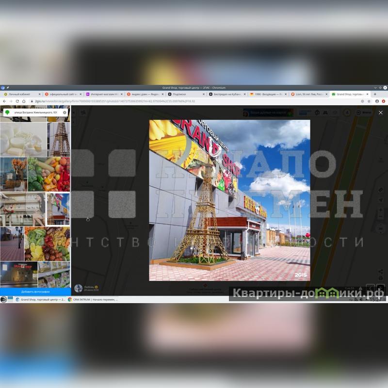The image size is (388, 388).
Task: Switch to the Личный кабинет tab
Action: pos(19,94)
